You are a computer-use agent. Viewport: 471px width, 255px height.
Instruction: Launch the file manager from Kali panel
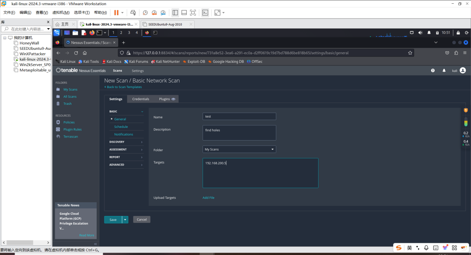pyautogui.click(x=75, y=33)
